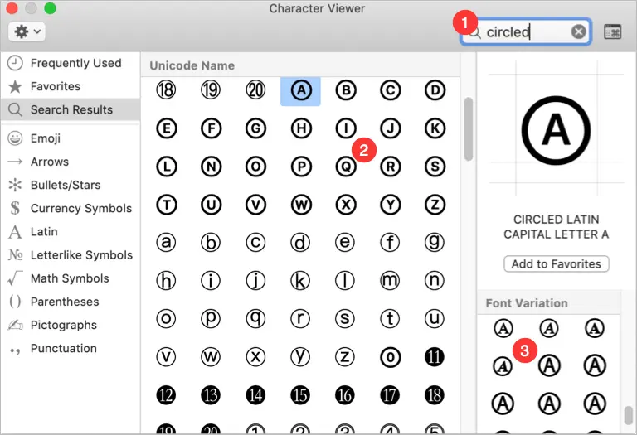Select circled number 20 character
637x435 pixels.
[x=255, y=90]
